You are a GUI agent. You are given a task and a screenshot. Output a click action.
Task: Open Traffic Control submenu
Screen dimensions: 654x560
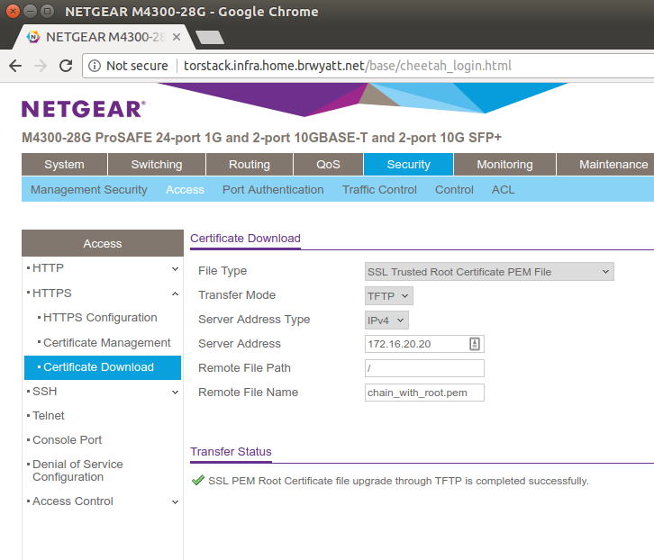[x=379, y=190]
